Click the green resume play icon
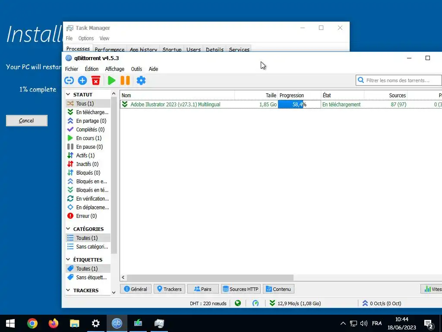The image size is (442, 332). [112, 80]
